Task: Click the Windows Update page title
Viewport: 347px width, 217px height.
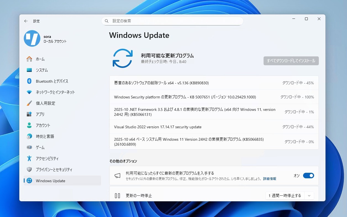Action: coord(139,35)
